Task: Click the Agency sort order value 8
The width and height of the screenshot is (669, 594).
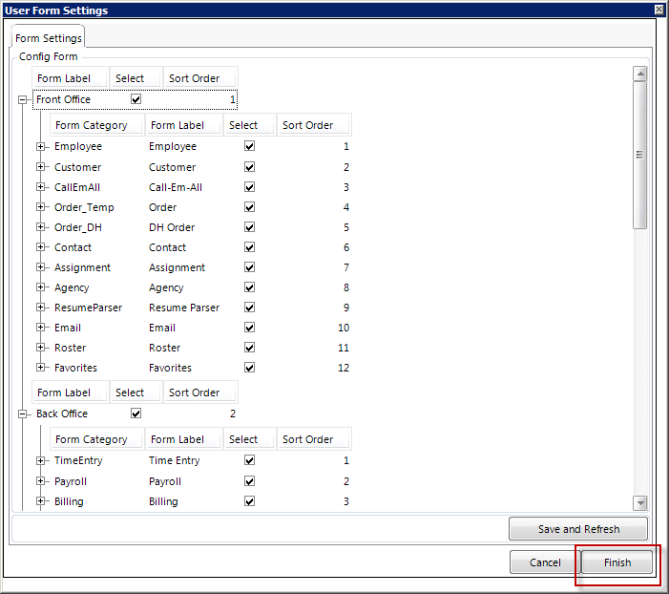Action: (x=346, y=287)
